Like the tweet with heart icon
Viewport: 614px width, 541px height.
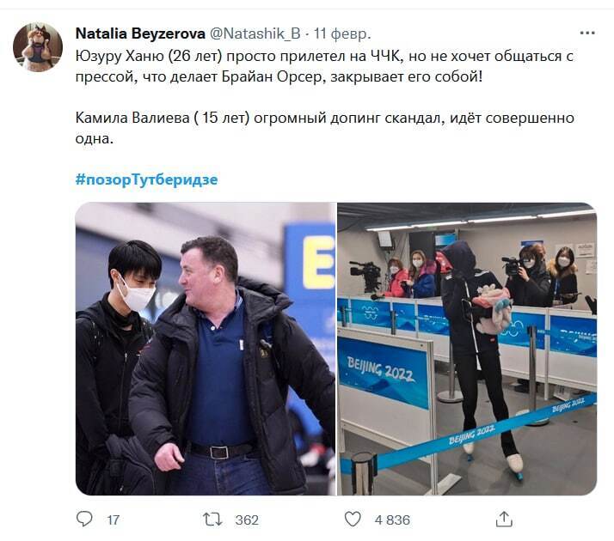[x=353, y=520]
